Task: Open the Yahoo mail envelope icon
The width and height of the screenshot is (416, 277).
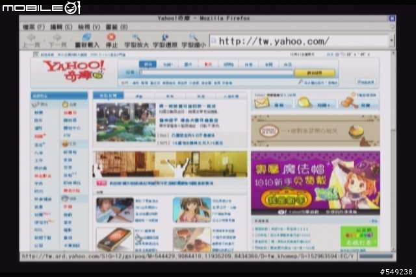Action: [261, 103]
